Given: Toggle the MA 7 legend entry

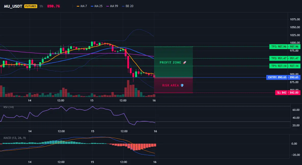Looking at the screenshot, I should (82, 6).
